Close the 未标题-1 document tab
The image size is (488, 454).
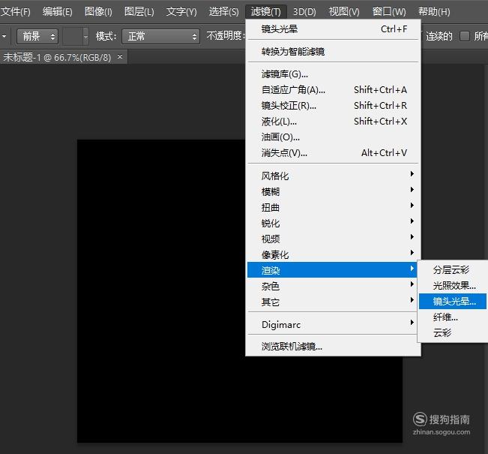click(x=120, y=57)
